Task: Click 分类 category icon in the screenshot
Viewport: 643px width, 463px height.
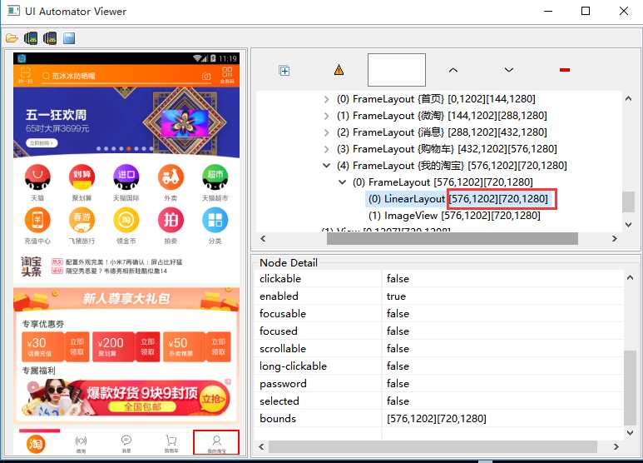Action: [215, 221]
